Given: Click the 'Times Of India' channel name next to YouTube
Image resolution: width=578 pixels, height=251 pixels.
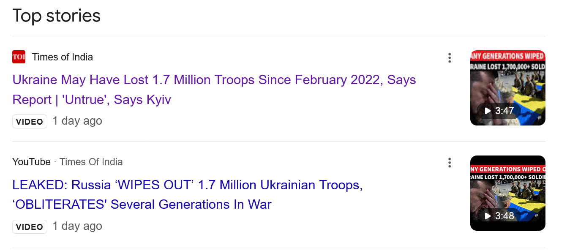Looking at the screenshot, I should click(91, 162).
